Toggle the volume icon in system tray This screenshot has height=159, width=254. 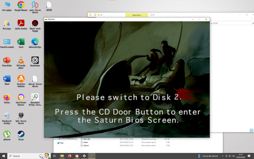click(233, 156)
